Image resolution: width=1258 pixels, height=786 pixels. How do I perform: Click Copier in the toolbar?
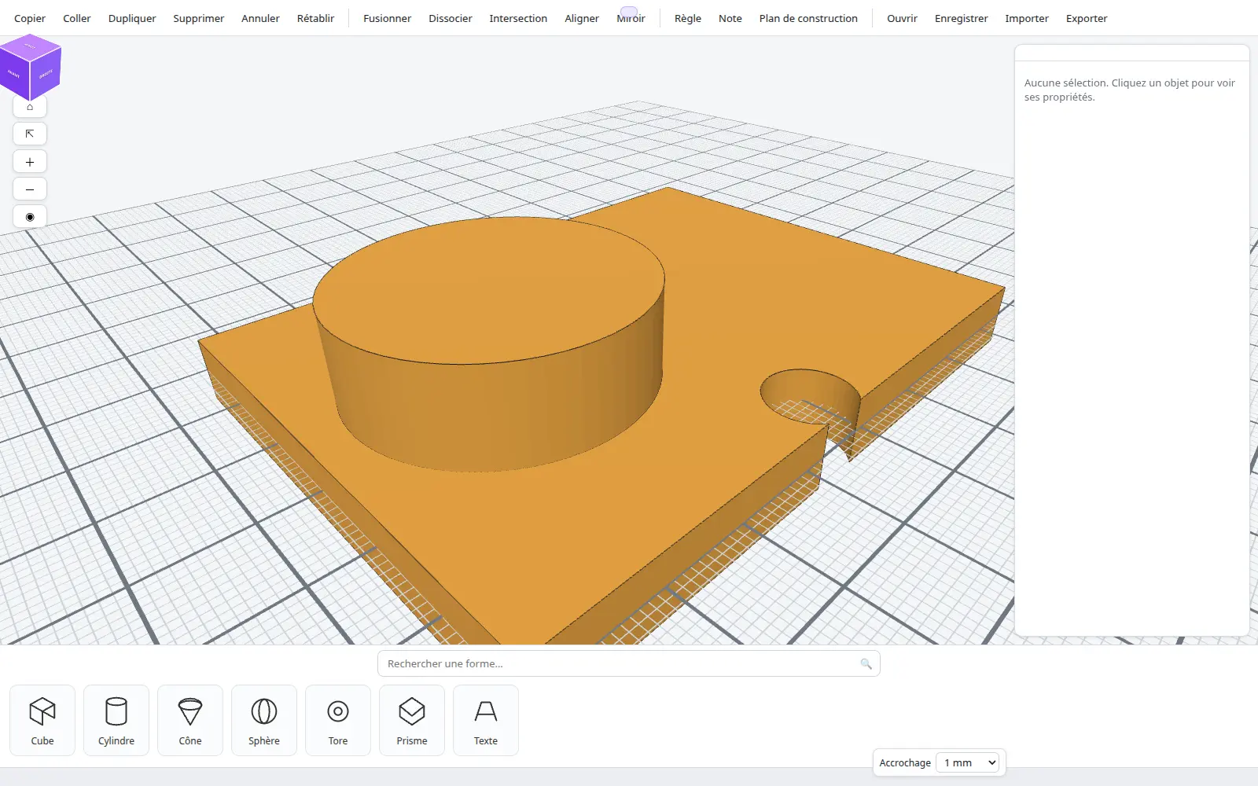point(30,18)
